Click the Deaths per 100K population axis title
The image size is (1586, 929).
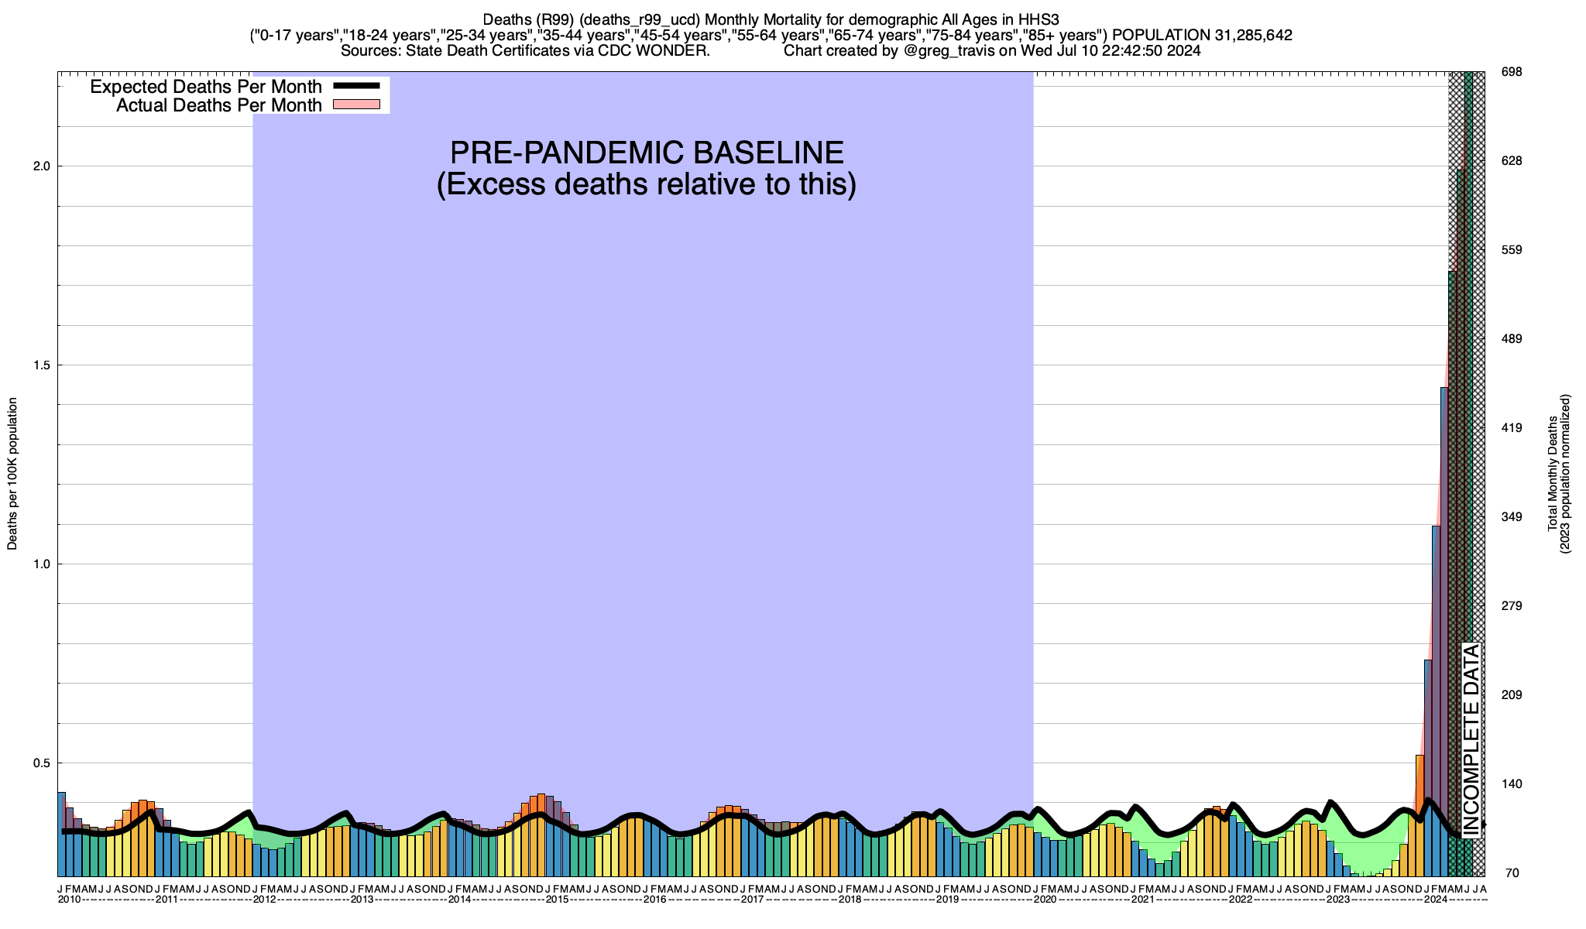point(12,474)
